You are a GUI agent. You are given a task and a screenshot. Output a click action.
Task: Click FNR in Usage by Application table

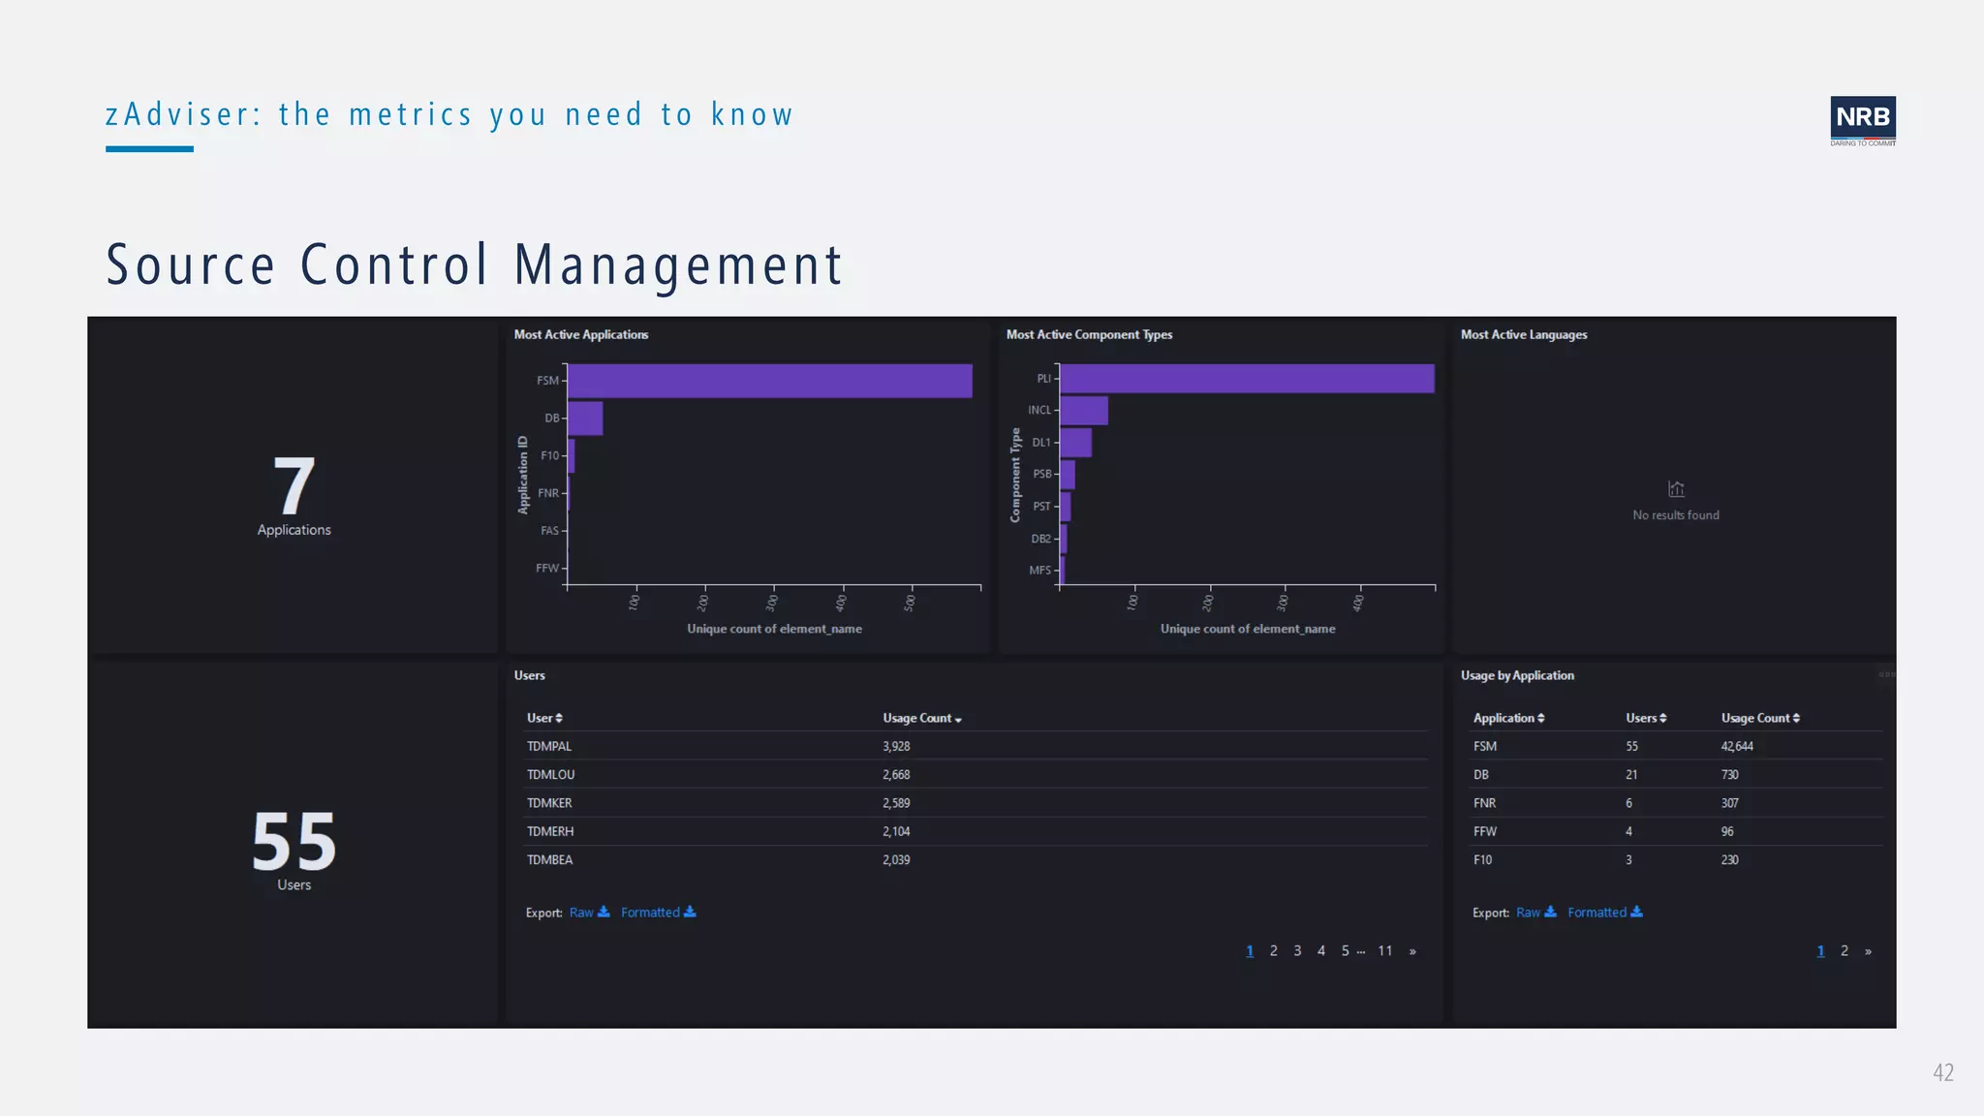pyautogui.click(x=1484, y=803)
